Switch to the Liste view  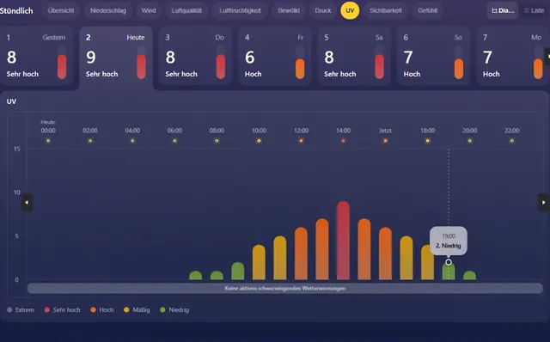[x=535, y=10]
